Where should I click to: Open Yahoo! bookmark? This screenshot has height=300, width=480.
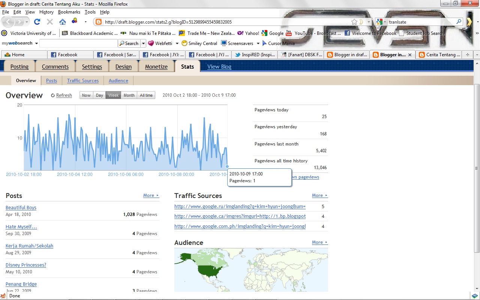tap(248, 33)
